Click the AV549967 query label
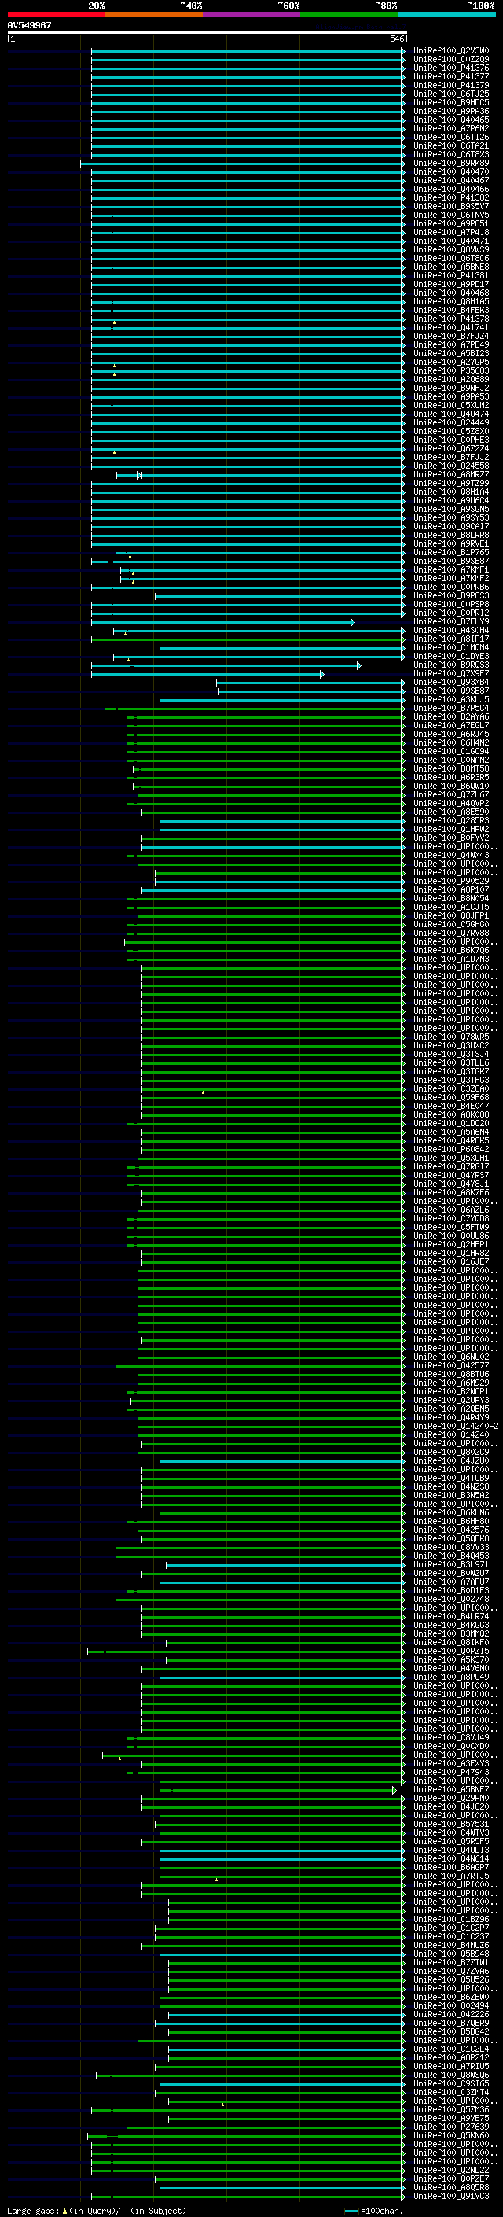Image resolution: width=503 pixels, height=2217 pixels. click(29, 25)
